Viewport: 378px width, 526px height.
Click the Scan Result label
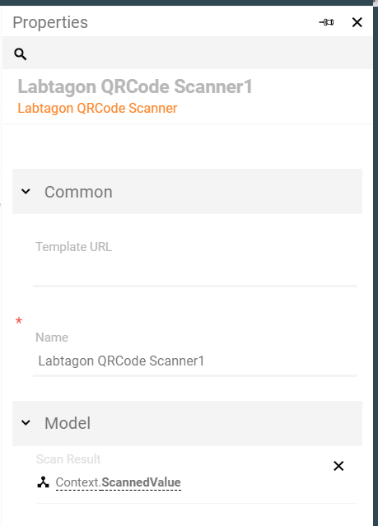click(68, 459)
